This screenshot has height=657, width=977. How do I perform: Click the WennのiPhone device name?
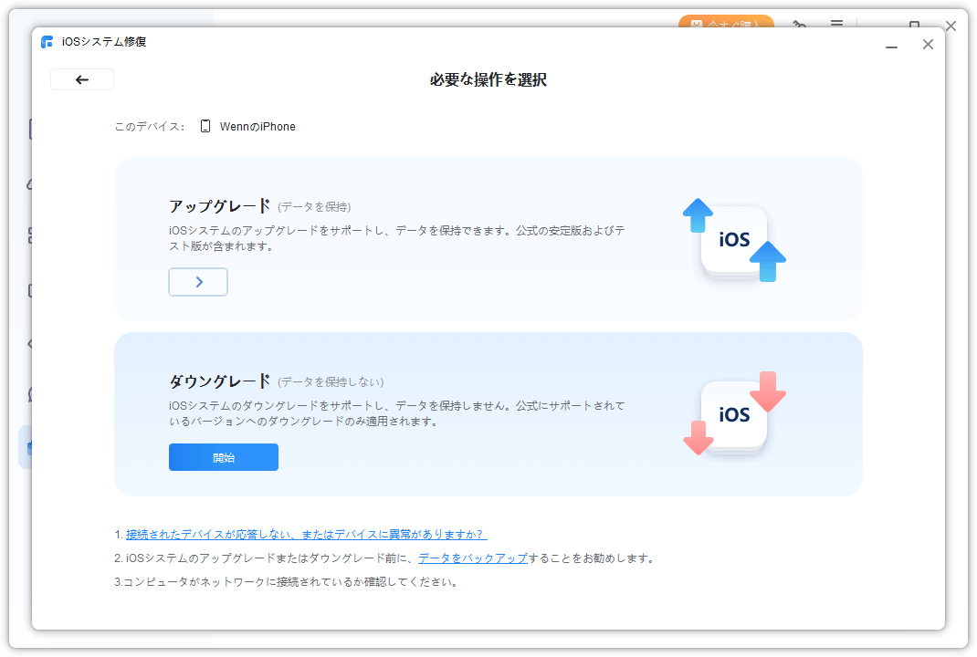point(257,127)
